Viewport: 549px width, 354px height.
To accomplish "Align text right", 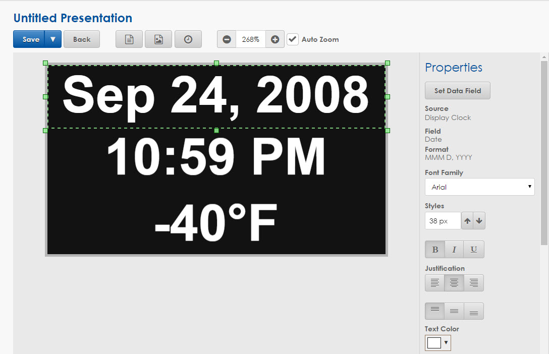I will [474, 282].
